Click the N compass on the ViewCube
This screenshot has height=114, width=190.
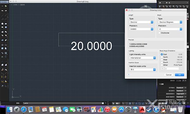coord(146,6)
